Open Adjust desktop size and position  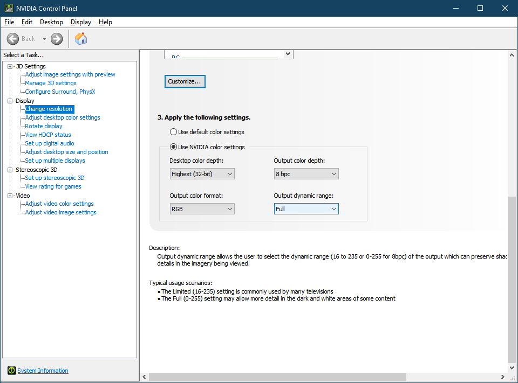tap(66, 152)
